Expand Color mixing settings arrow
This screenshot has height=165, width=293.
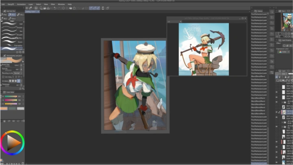click(x=21, y=77)
